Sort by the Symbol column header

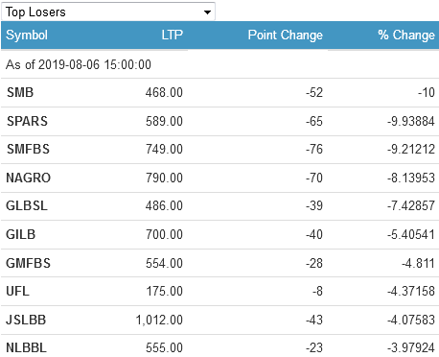[27, 35]
